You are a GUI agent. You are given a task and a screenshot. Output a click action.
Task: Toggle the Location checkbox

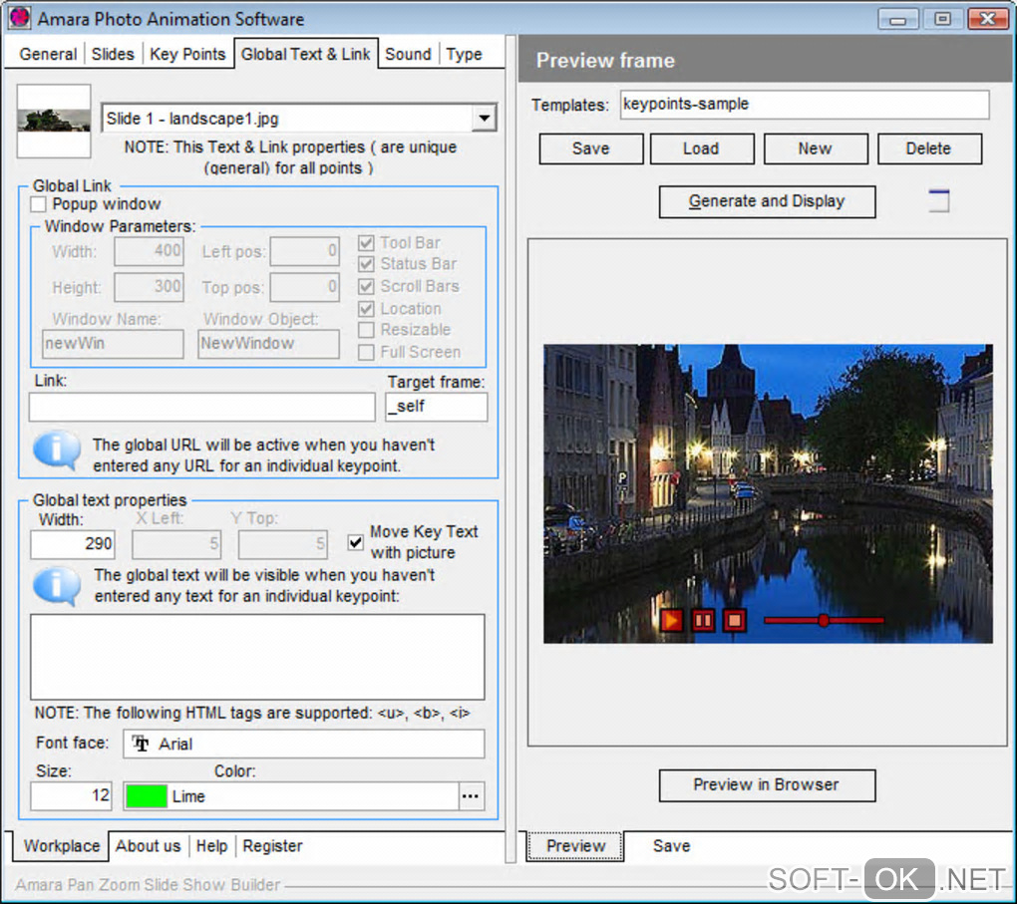(x=367, y=309)
